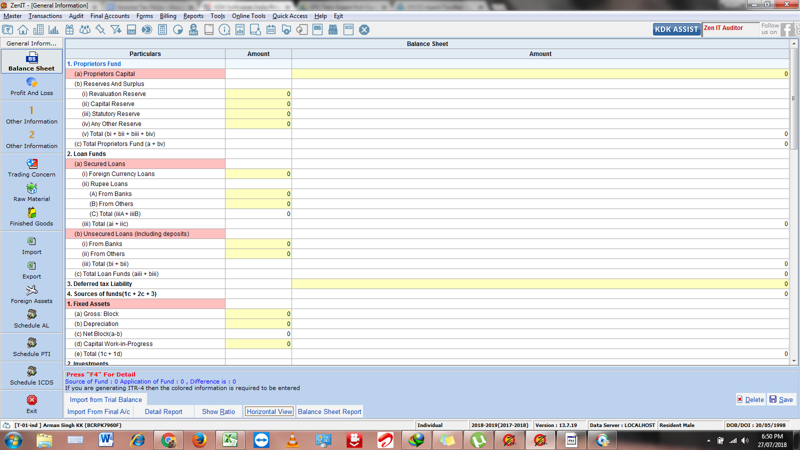This screenshot has height=450, width=800.
Task: Open the Quick Access menu
Action: [290, 16]
